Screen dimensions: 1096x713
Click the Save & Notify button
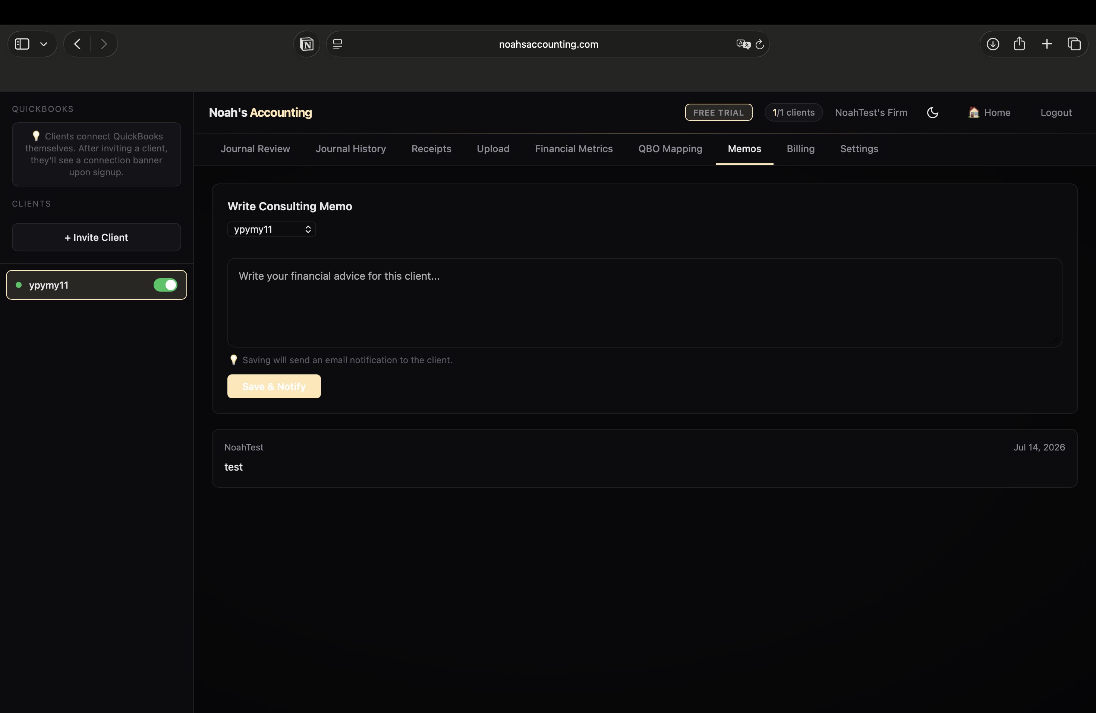[274, 386]
